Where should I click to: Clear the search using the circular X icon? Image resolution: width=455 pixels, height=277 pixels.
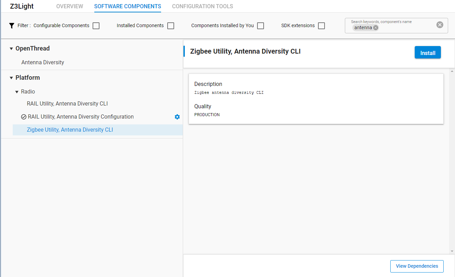[440, 24]
